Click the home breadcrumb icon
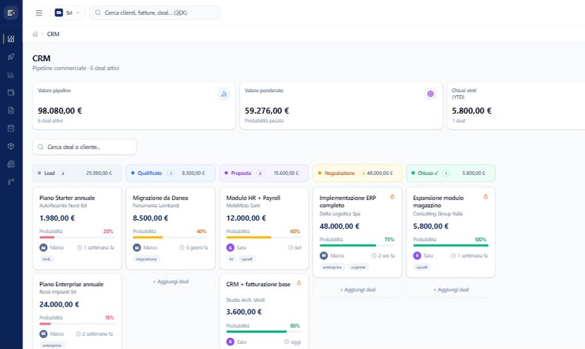 point(35,34)
